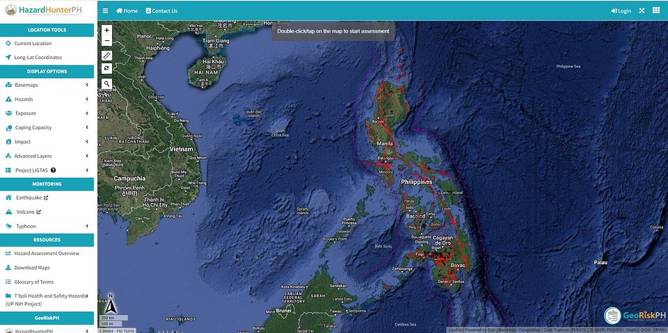Click the Typhoon chevron arrow

87,226
